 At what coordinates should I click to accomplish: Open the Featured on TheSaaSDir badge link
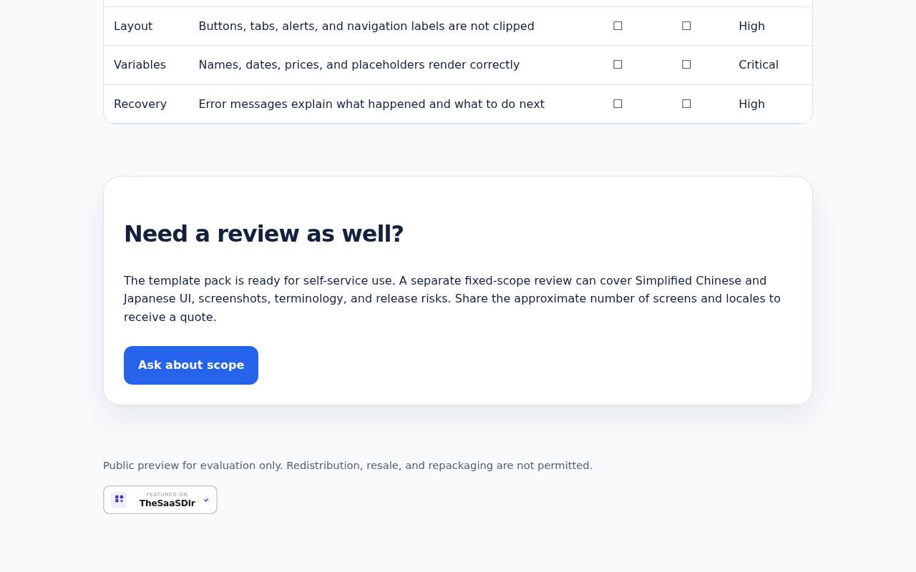click(x=160, y=500)
